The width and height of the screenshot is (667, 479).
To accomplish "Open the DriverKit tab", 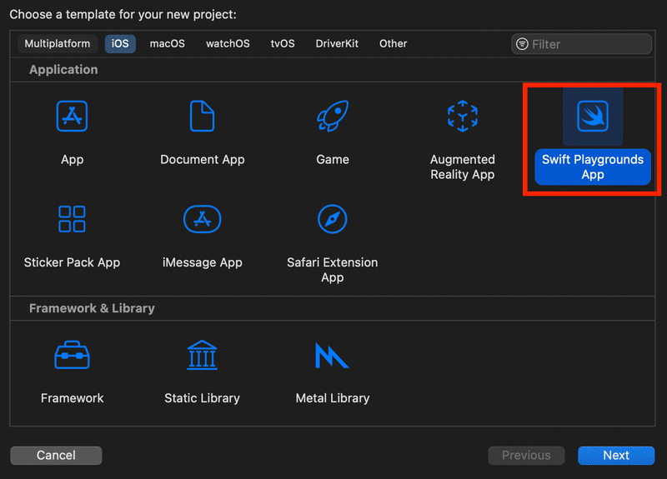I will tap(337, 43).
